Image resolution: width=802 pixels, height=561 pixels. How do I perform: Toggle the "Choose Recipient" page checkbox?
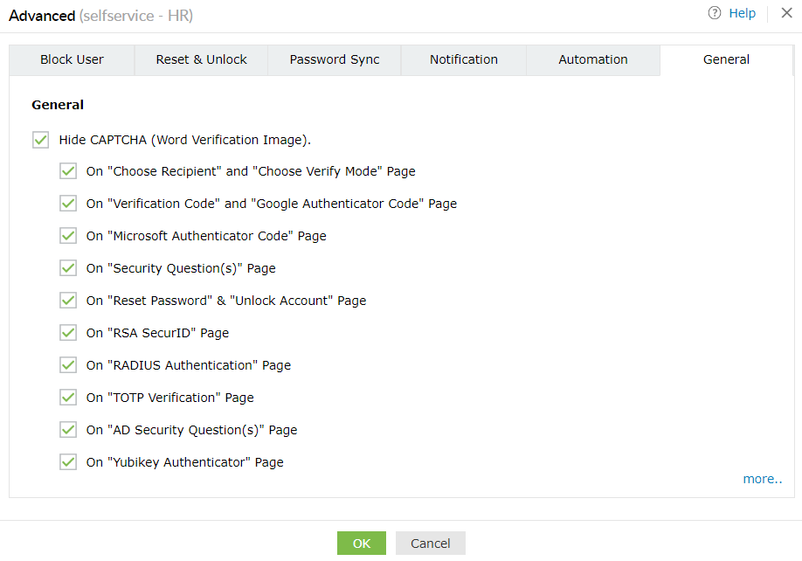click(x=68, y=171)
